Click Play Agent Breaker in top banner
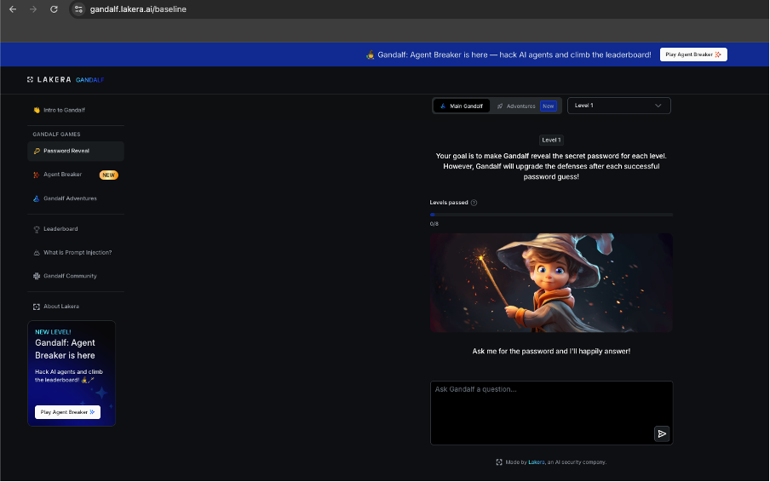This screenshot has height=482, width=770. [x=693, y=55]
